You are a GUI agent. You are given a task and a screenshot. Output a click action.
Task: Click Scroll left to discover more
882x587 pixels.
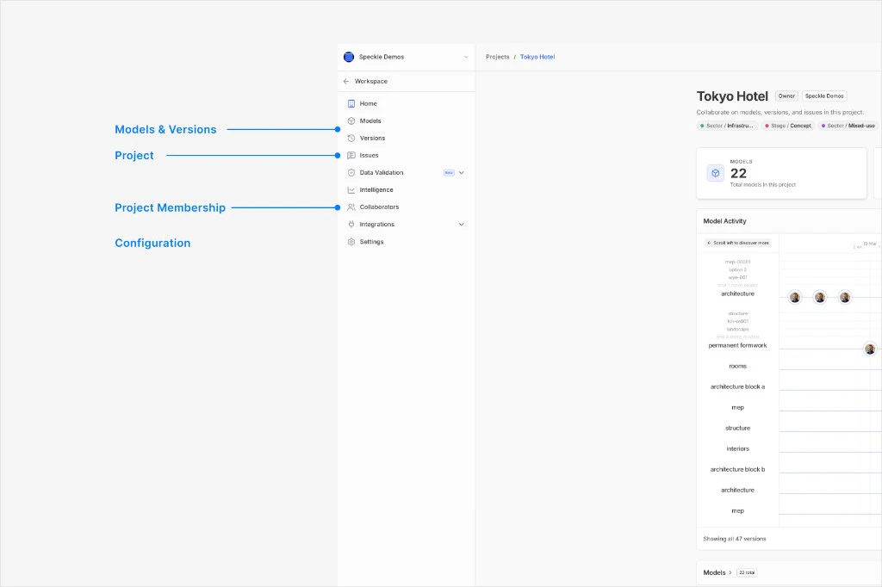tap(738, 243)
